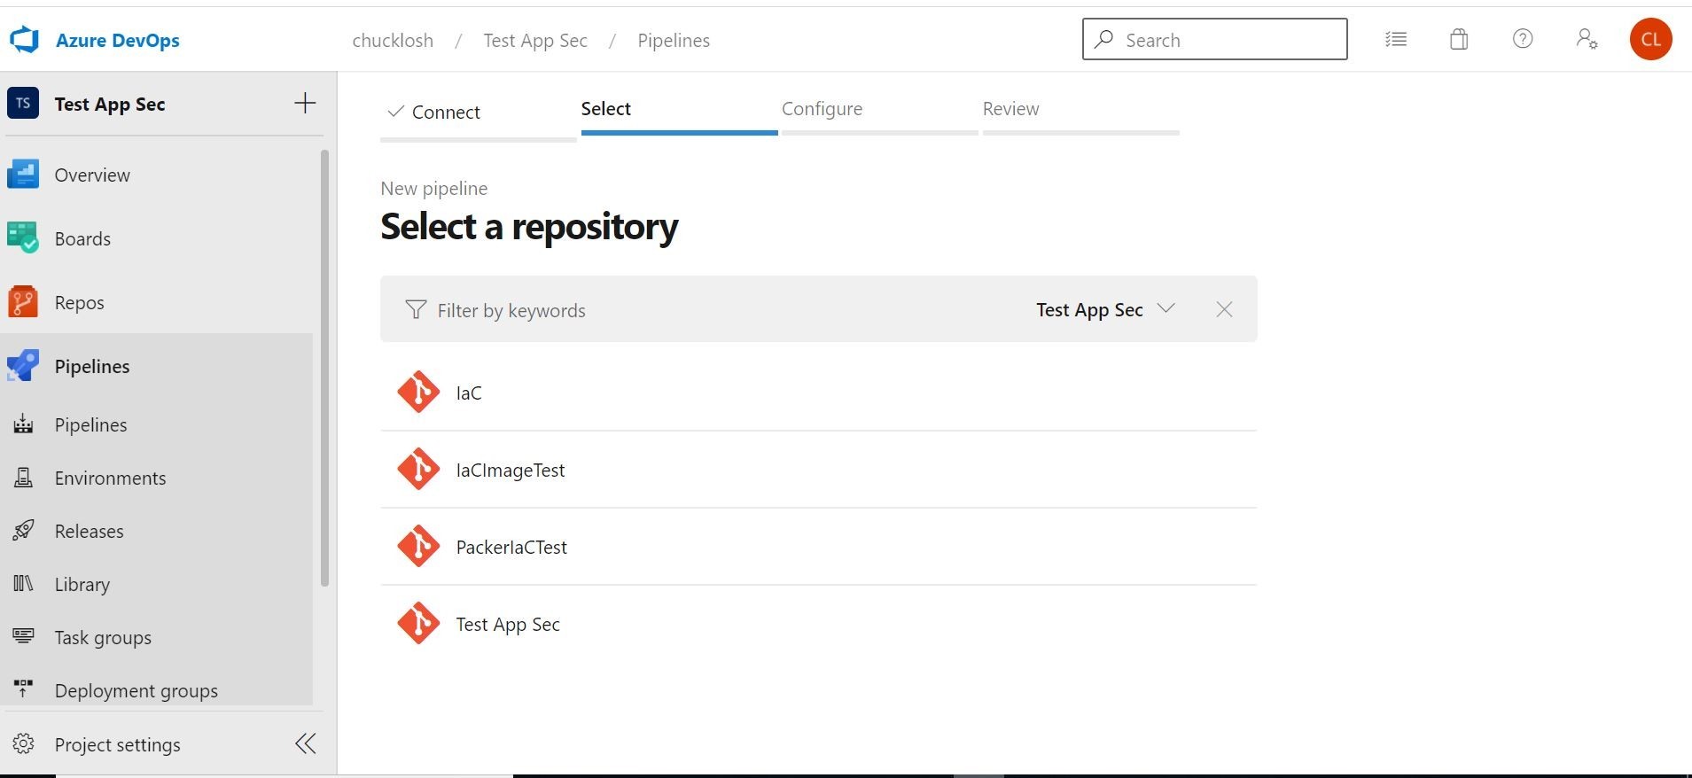Click the Azure DevOps logo icon

(24, 40)
